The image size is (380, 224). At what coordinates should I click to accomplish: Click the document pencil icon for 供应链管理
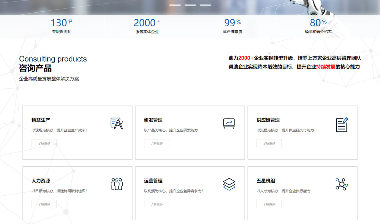coord(342,125)
